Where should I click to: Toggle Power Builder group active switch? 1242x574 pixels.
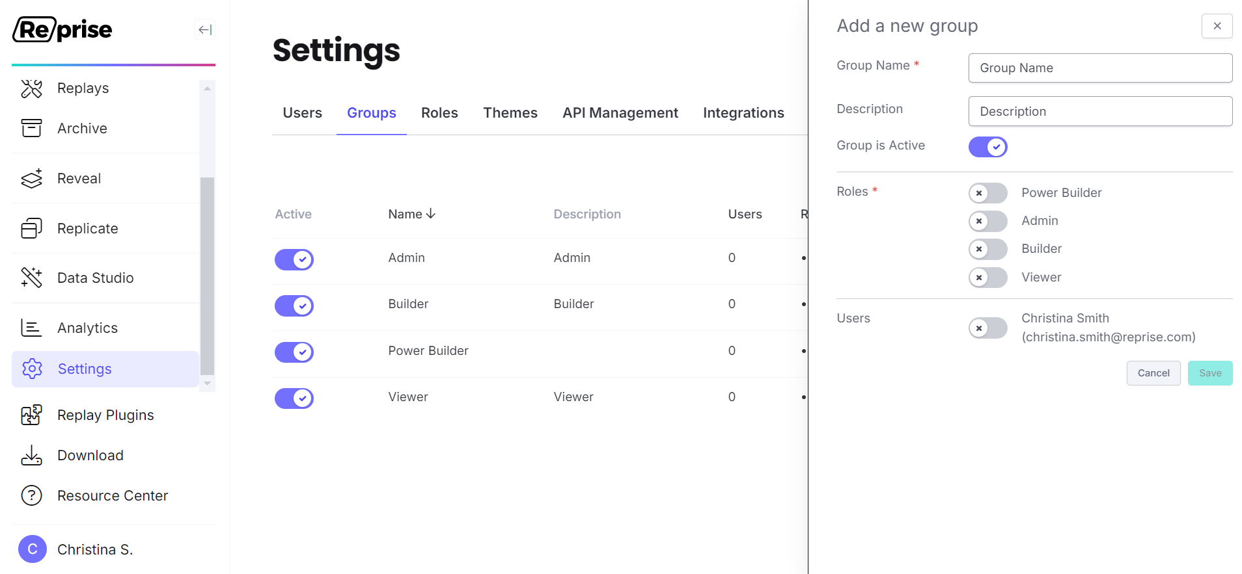(x=294, y=352)
